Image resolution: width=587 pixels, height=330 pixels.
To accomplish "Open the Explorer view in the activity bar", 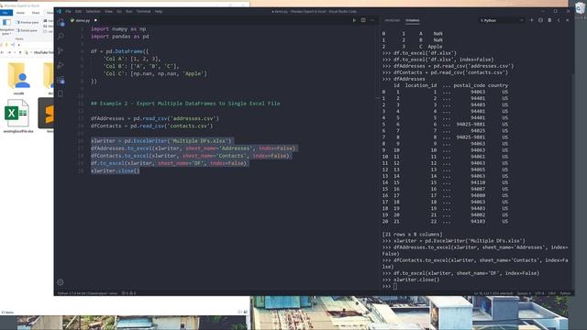I will click(61, 23).
